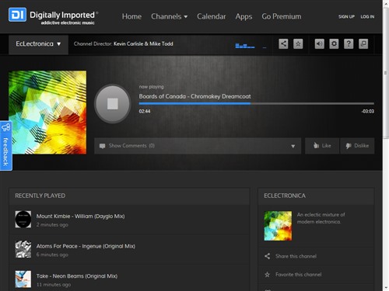Expand the EcLectronica channel dropdown
389x291 pixels.
click(x=38, y=44)
